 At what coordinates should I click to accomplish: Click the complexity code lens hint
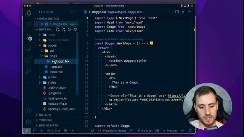click(x=120, y=39)
